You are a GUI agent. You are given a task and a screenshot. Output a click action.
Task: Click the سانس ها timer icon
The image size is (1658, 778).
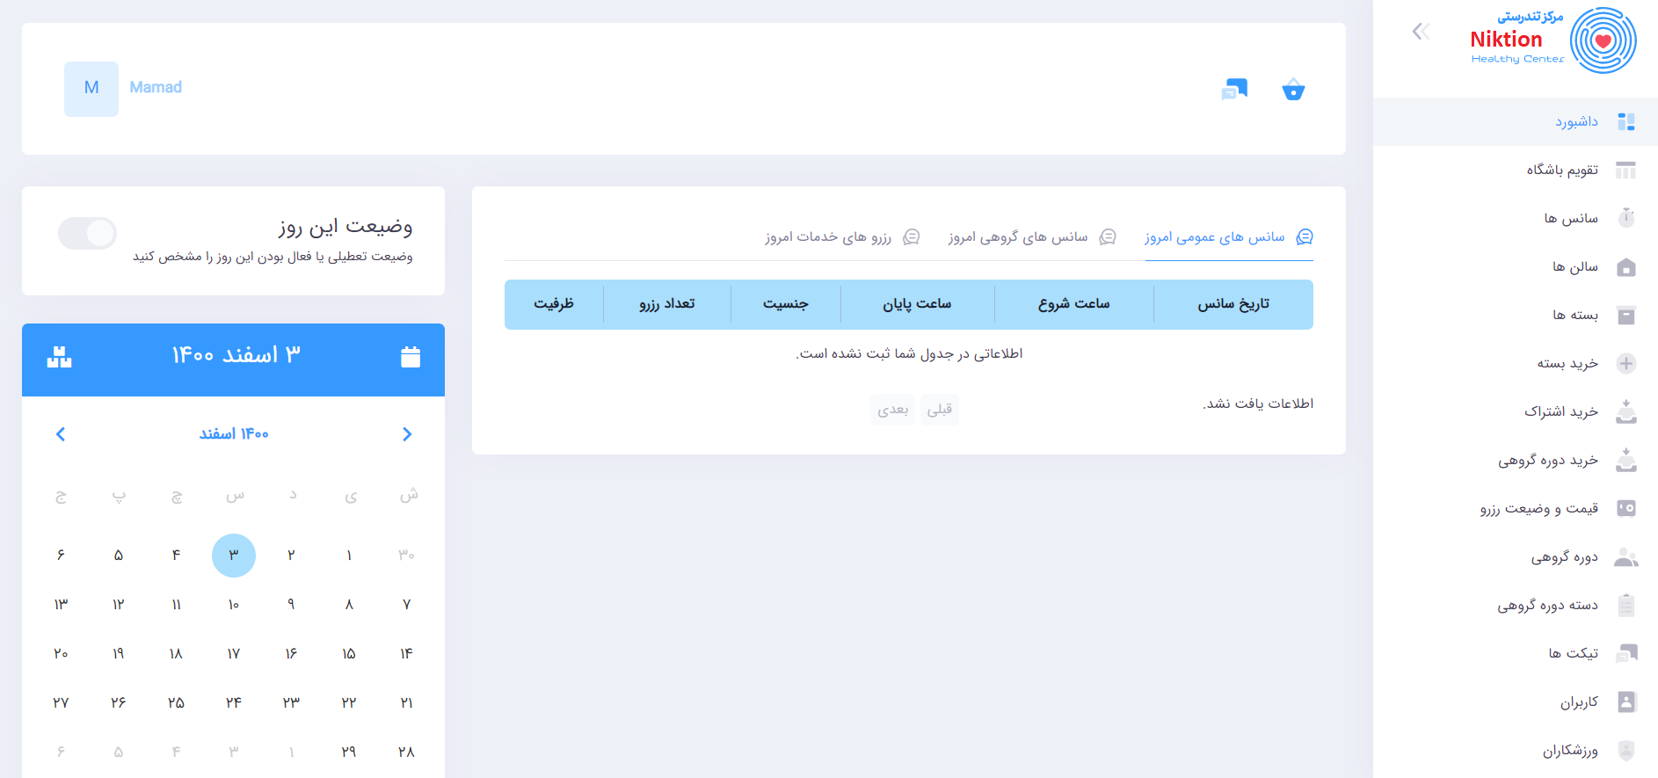pyautogui.click(x=1626, y=218)
